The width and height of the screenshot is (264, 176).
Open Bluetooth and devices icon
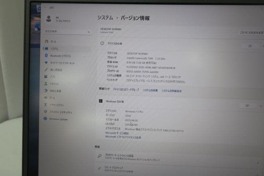click(46, 55)
